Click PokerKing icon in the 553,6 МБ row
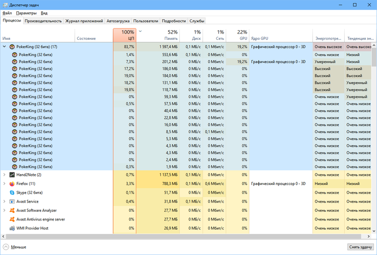The image size is (377, 255). pyautogui.click(x=15, y=54)
